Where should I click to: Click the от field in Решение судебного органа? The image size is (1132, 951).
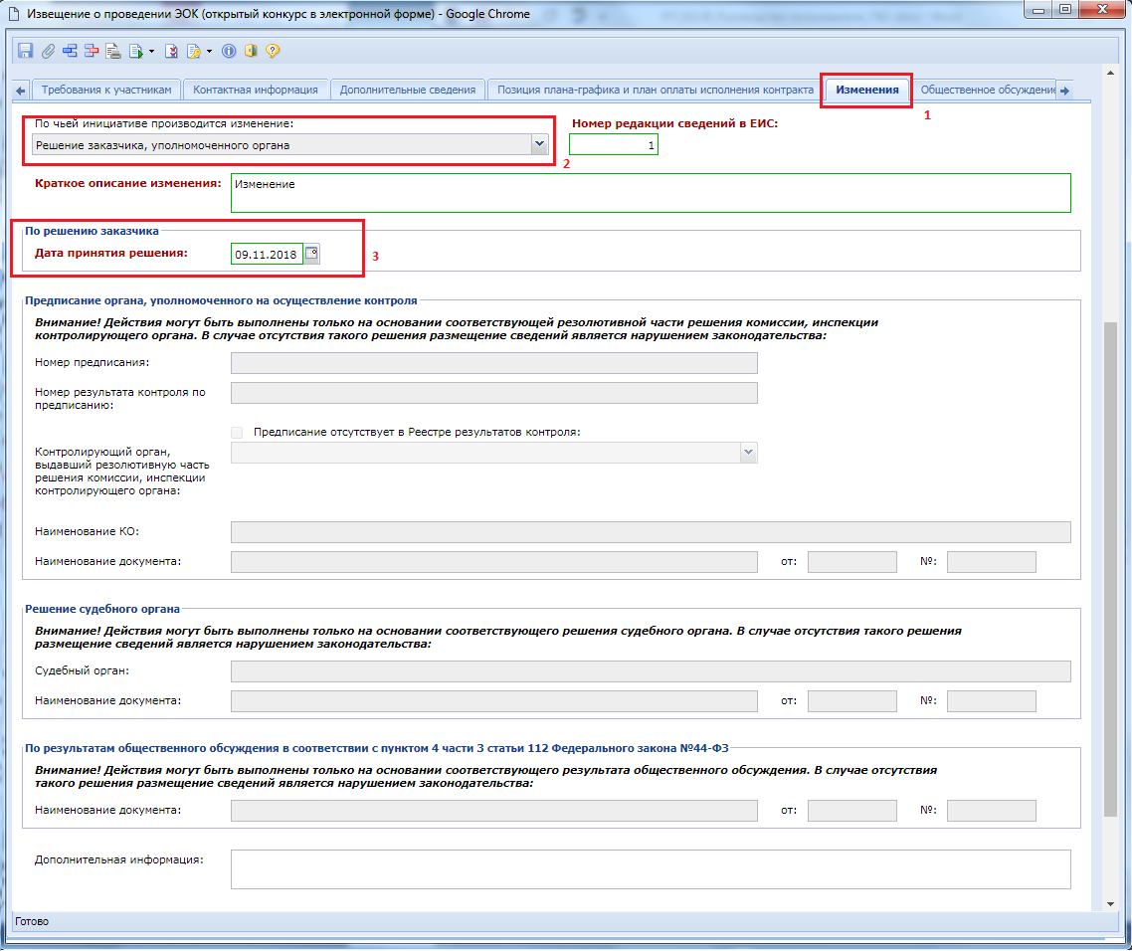851,701
